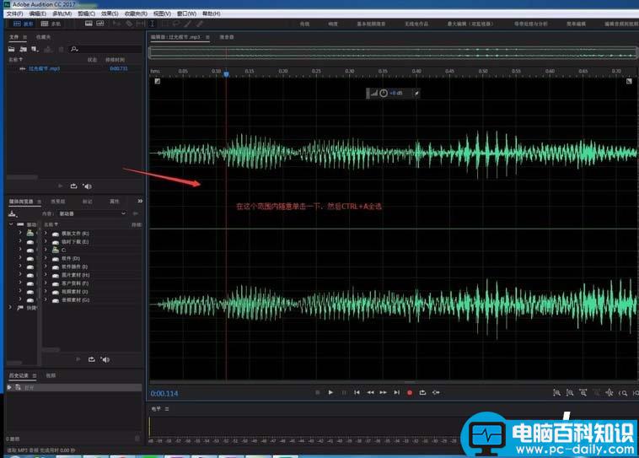Expand the 软件 (D:) drive tree item
639x458 pixels.
tap(46, 258)
